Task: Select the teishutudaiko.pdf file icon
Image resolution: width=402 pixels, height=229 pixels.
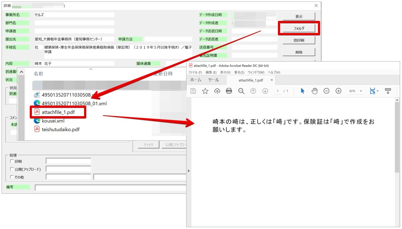Action: (37, 129)
